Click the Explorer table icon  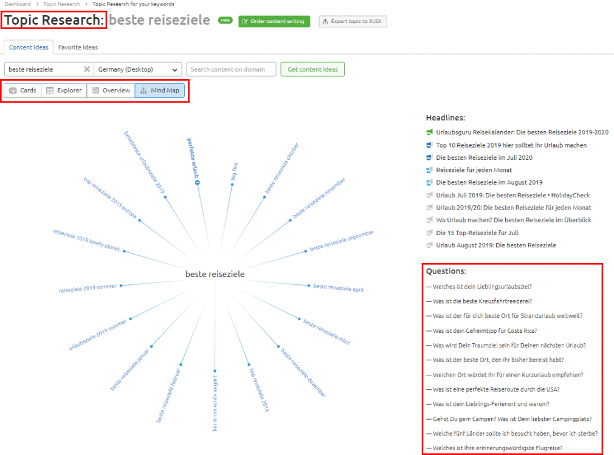(x=50, y=91)
